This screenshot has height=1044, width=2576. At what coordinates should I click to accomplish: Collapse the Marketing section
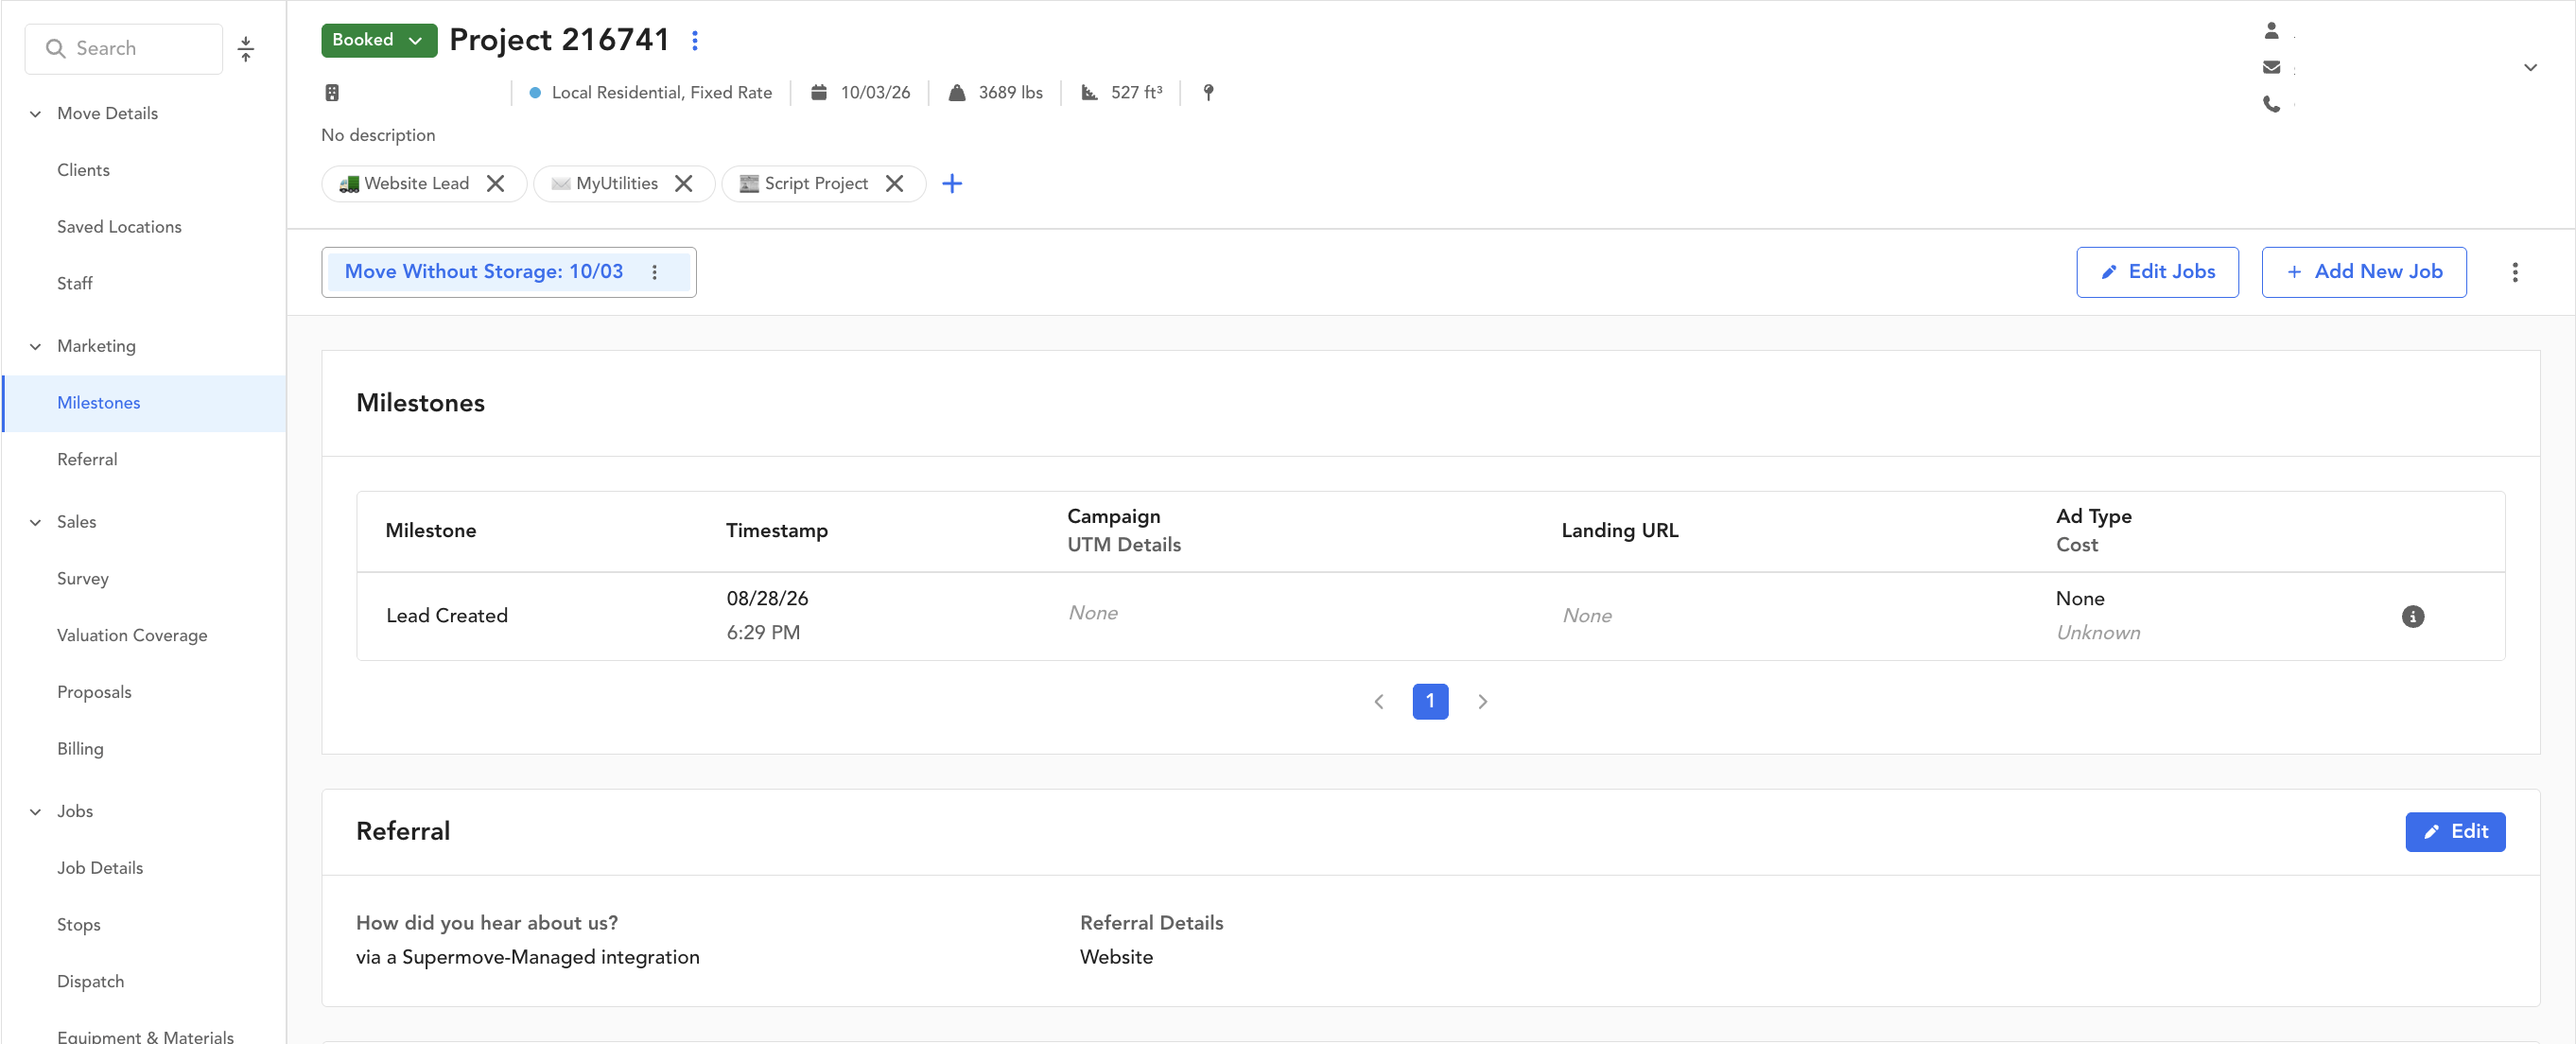[36, 346]
